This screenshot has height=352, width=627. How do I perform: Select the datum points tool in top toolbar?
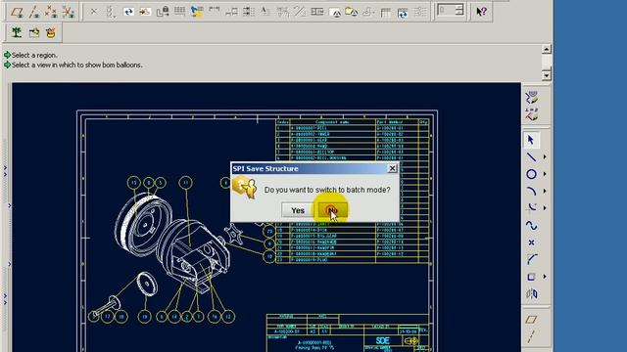pos(51,12)
